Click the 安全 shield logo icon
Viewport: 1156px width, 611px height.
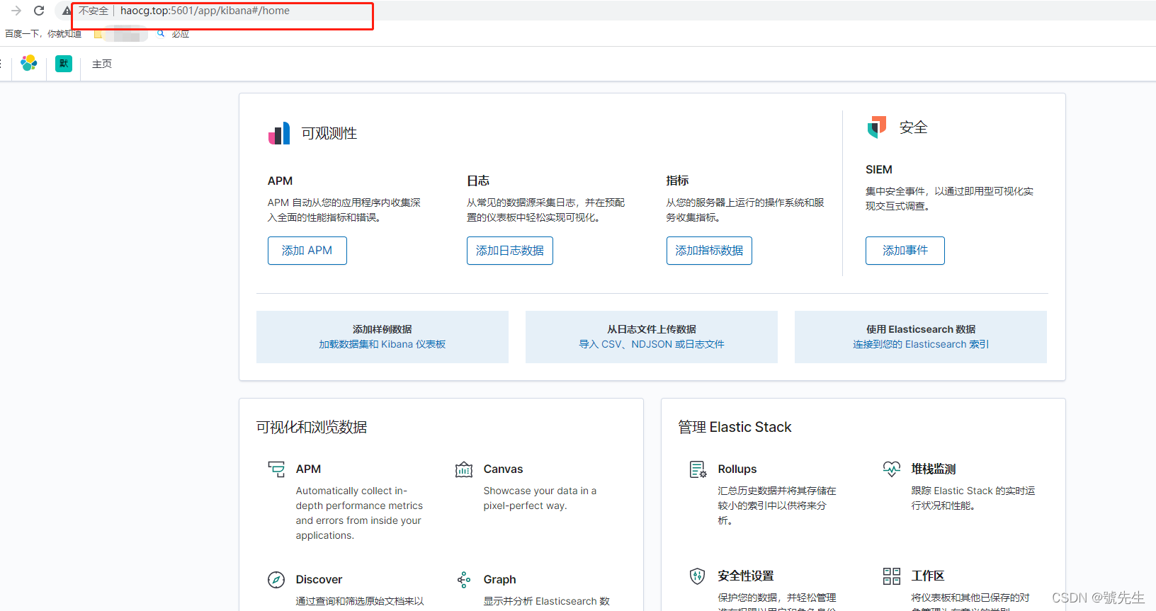tap(877, 127)
